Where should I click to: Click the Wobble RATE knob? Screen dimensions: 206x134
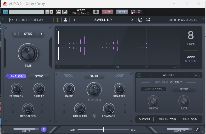point(184,101)
